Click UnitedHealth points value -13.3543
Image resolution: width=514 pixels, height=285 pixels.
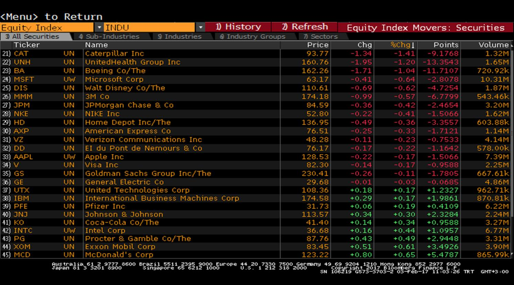tap(441, 62)
